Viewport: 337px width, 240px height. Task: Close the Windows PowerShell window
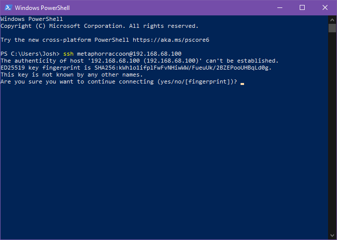(x=325, y=8)
